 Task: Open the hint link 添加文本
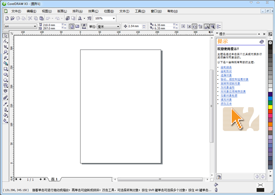pos(226,104)
